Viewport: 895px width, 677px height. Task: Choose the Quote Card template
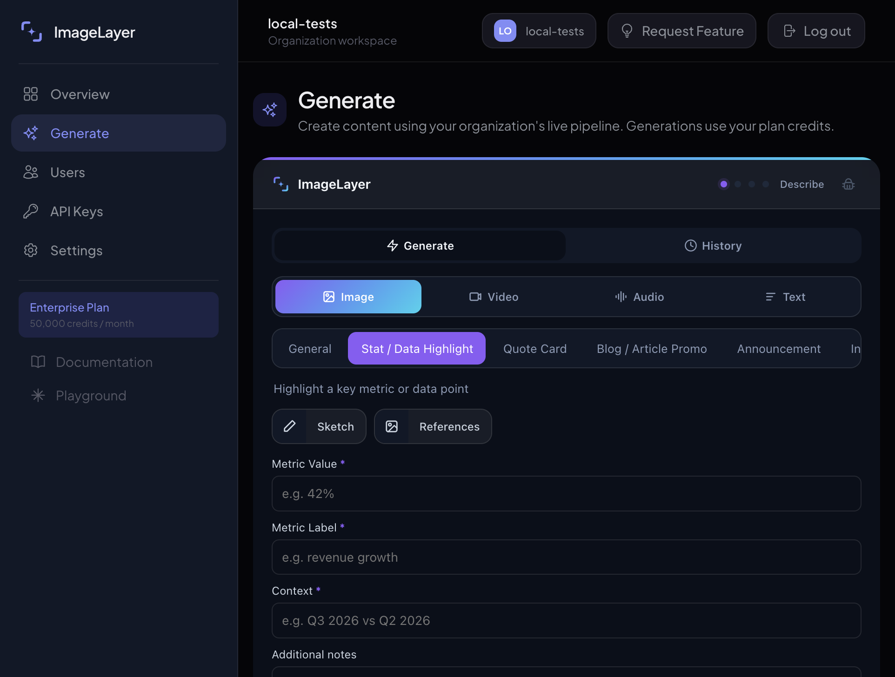[x=535, y=349]
